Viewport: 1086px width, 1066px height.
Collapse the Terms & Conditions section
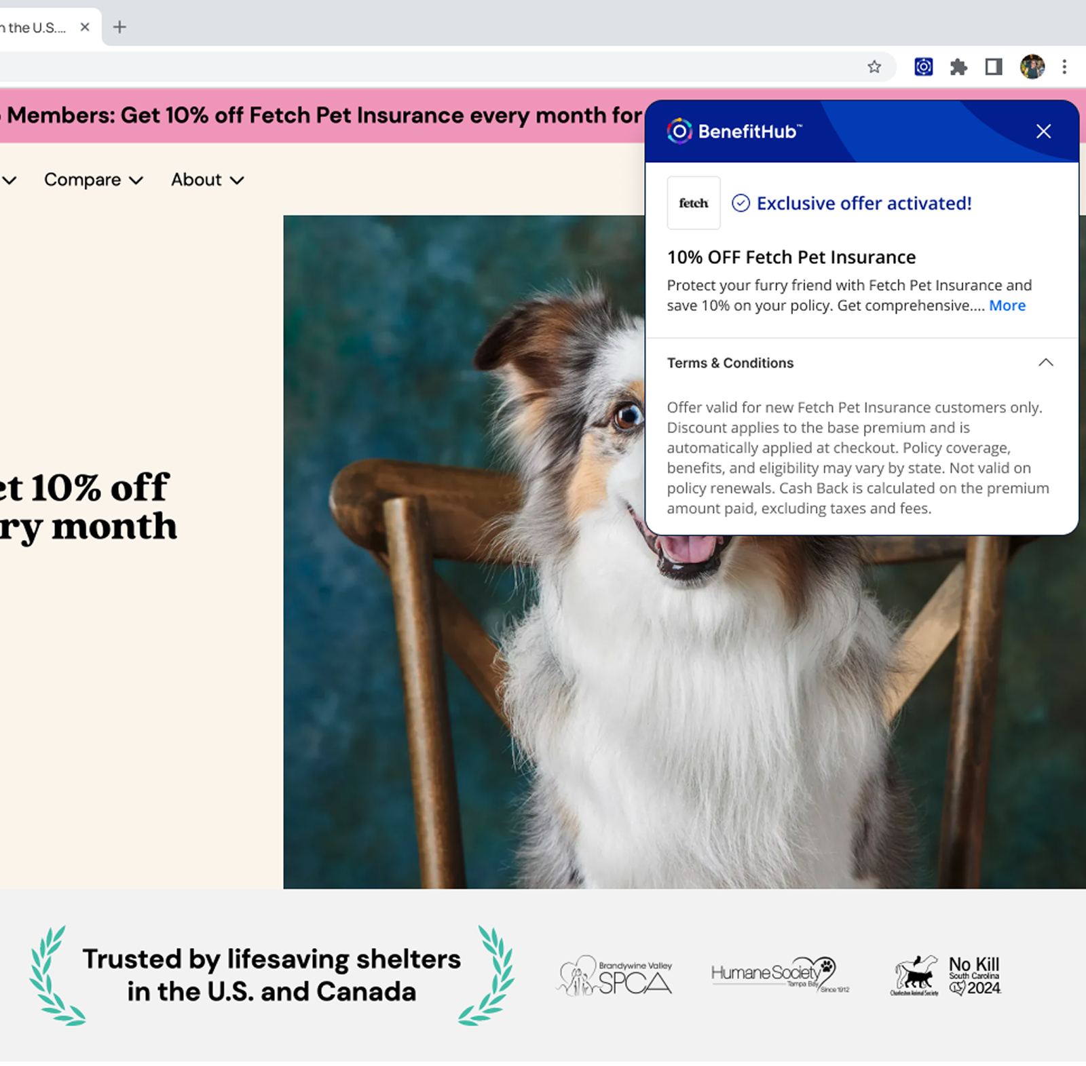point(1045,362)
